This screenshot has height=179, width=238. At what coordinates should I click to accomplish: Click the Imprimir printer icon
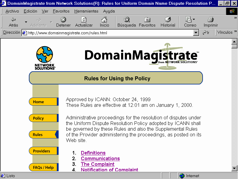(211, 20)
